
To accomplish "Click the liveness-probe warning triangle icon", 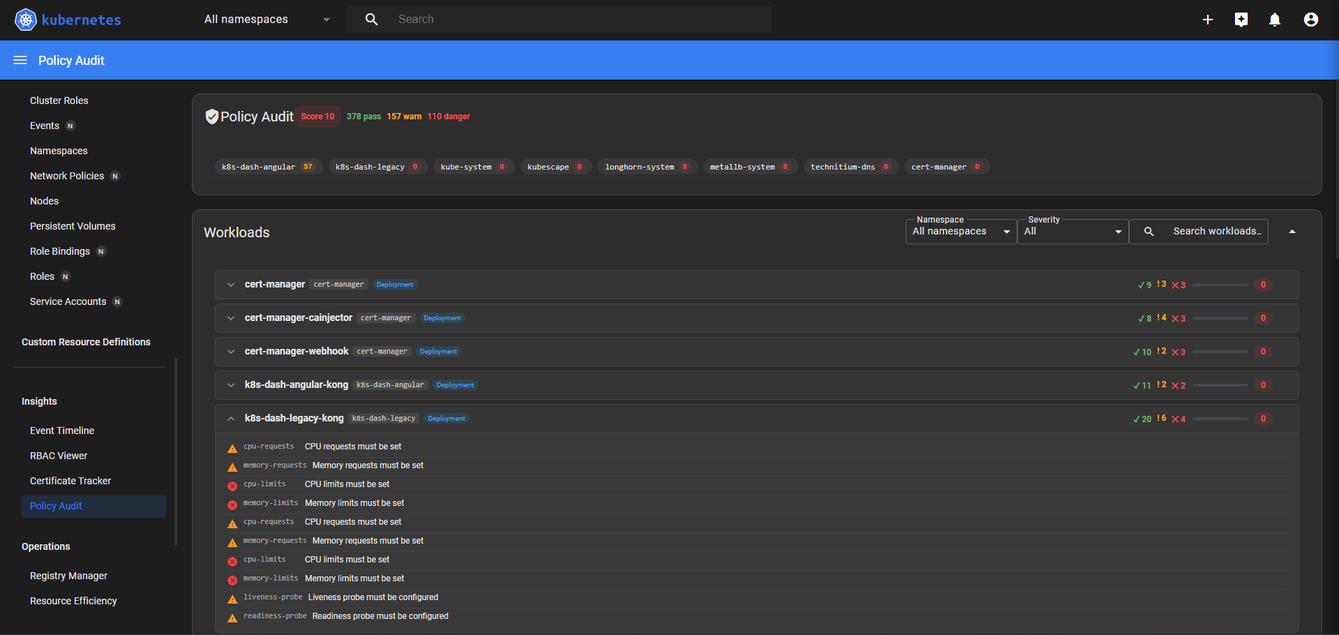I will click(232, 599).
